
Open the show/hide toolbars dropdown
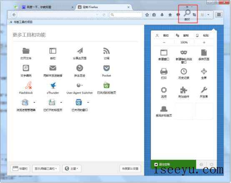pos(46,168)
